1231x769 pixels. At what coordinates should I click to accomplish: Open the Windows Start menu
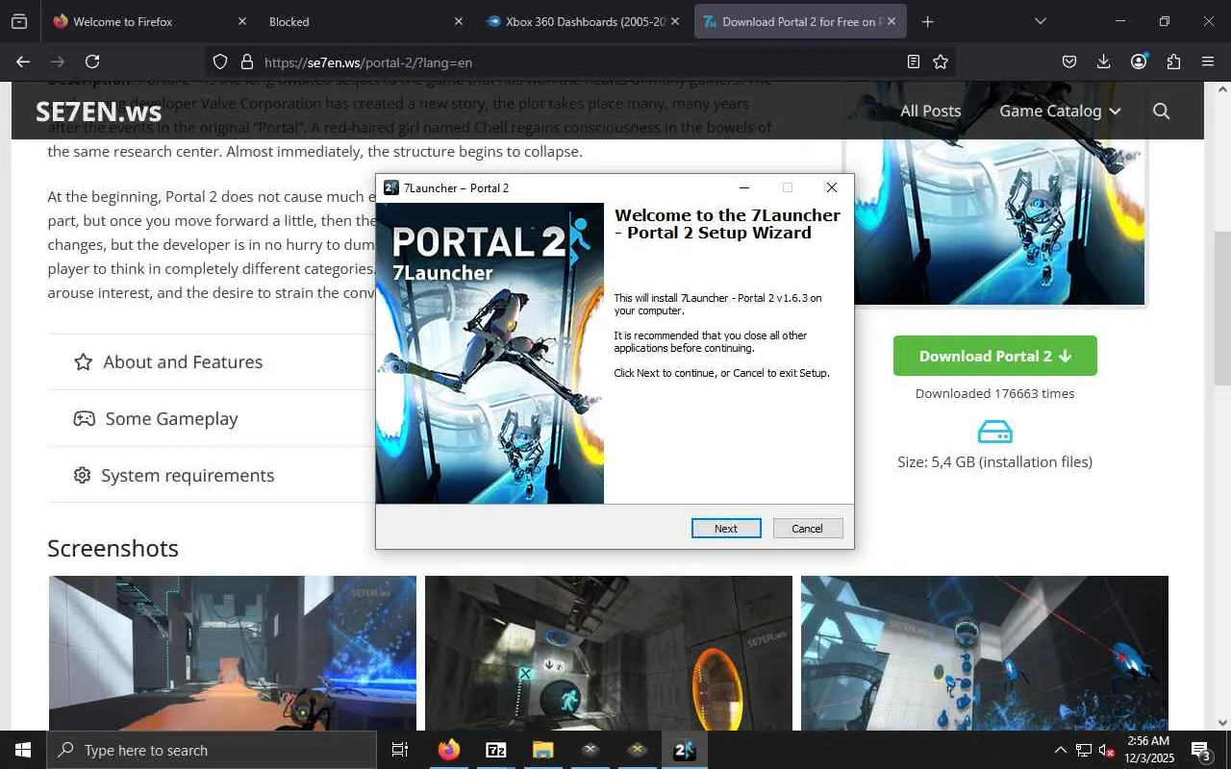23,750
